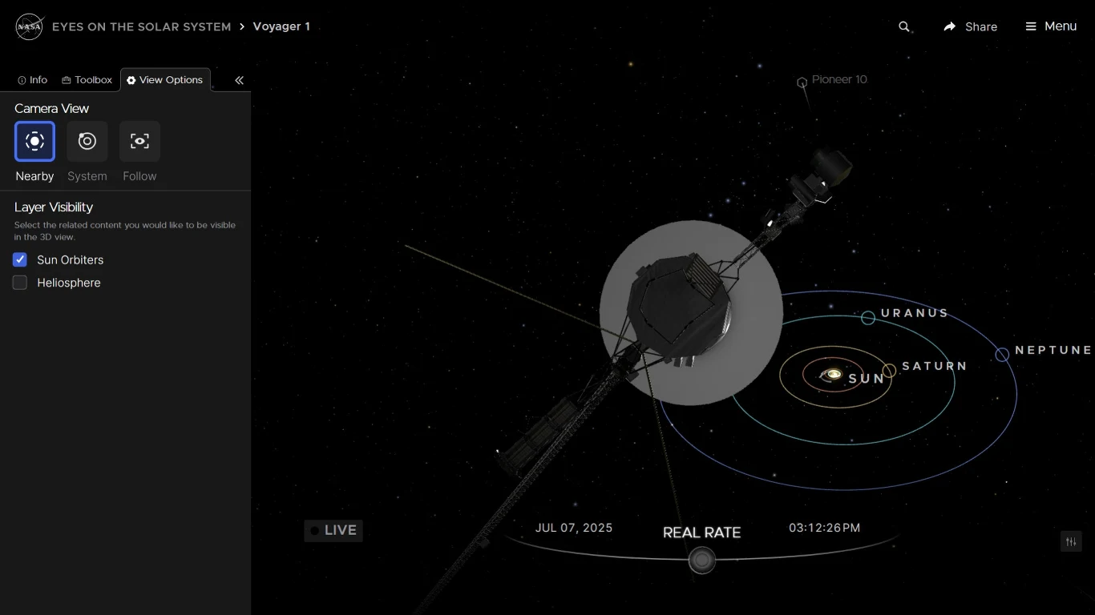Click the Share button
This screenshot has width=1095, height=615.
pyautogui.click(x=970, y=26)
